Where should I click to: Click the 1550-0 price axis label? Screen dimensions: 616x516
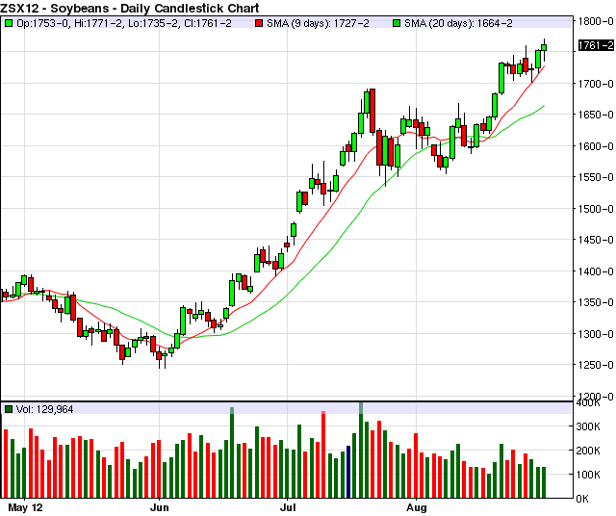596,177
